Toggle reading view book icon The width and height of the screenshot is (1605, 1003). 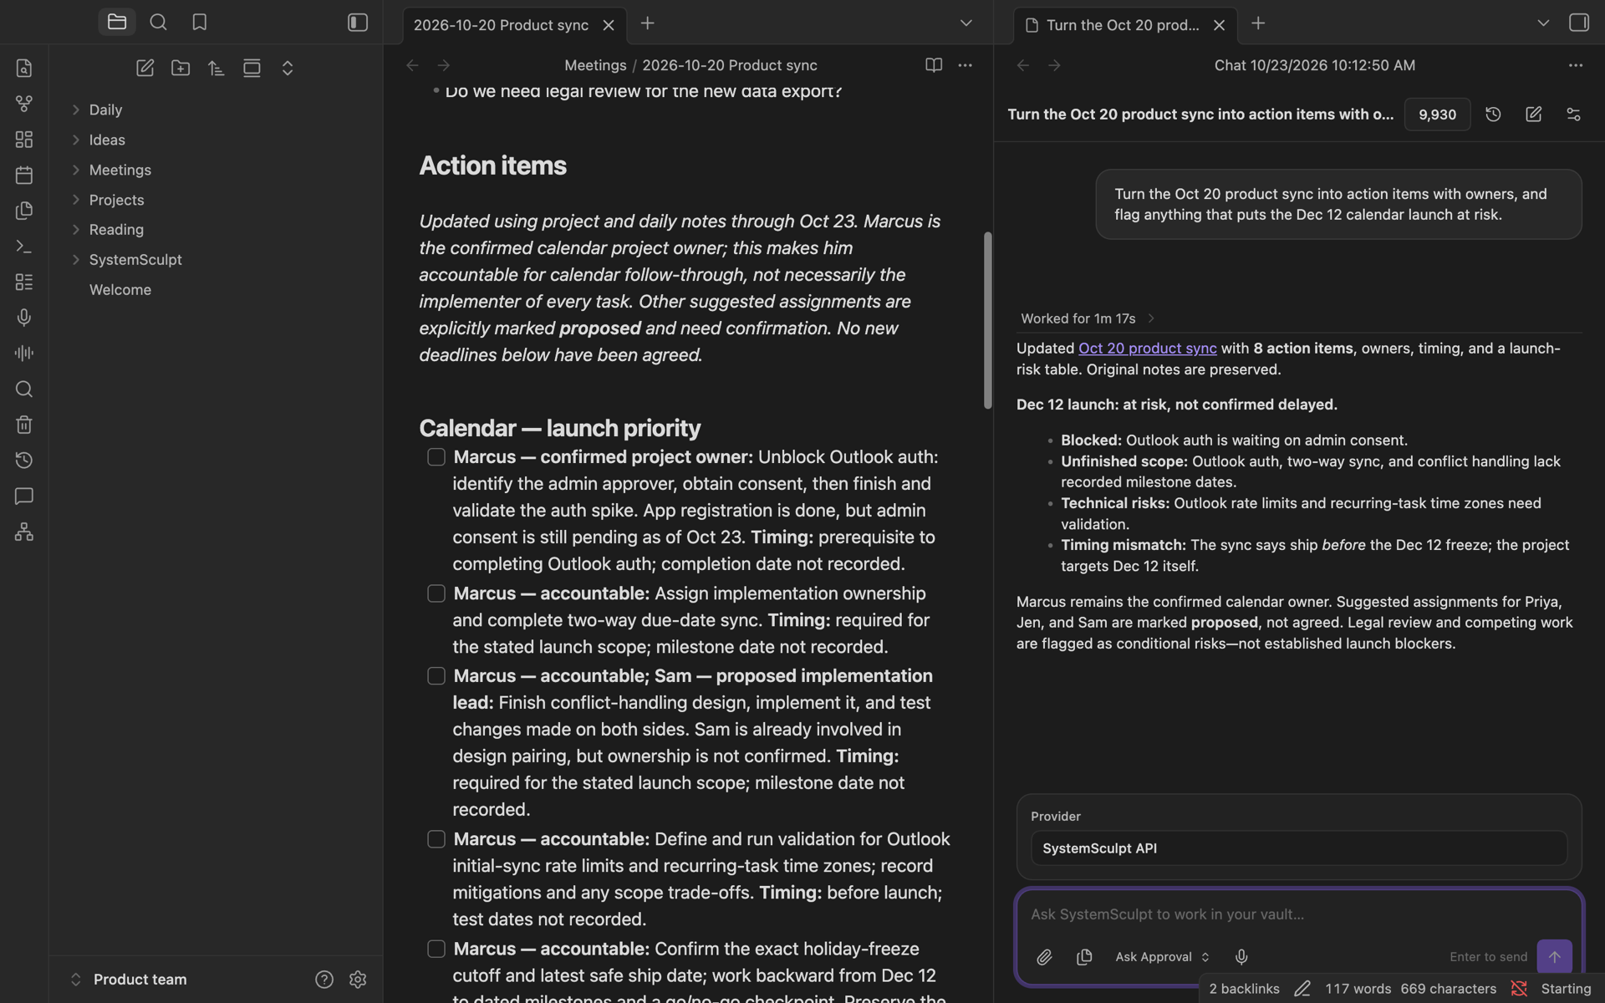pyautogui.click(x=934, y=65)
